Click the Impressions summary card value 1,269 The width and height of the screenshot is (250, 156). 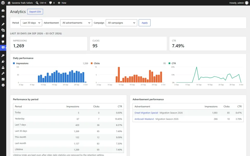pos(19,46)
